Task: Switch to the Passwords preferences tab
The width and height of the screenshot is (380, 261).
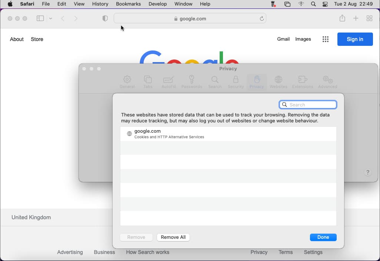Action: click(x=191, y=82)
